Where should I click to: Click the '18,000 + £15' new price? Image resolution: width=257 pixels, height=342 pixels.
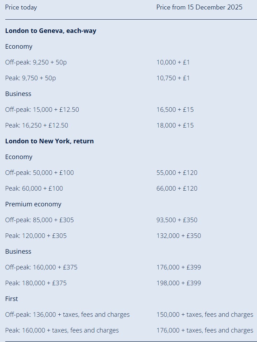pos(175,125)
